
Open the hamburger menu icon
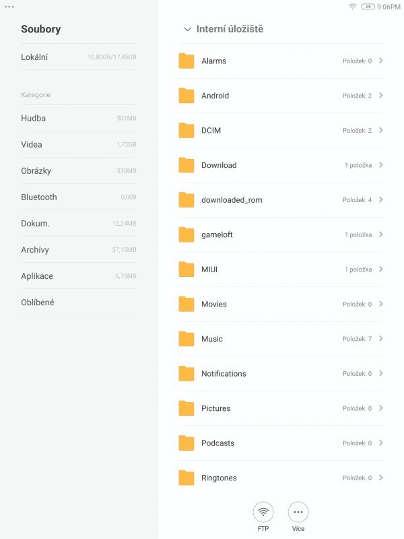(8, 9)
